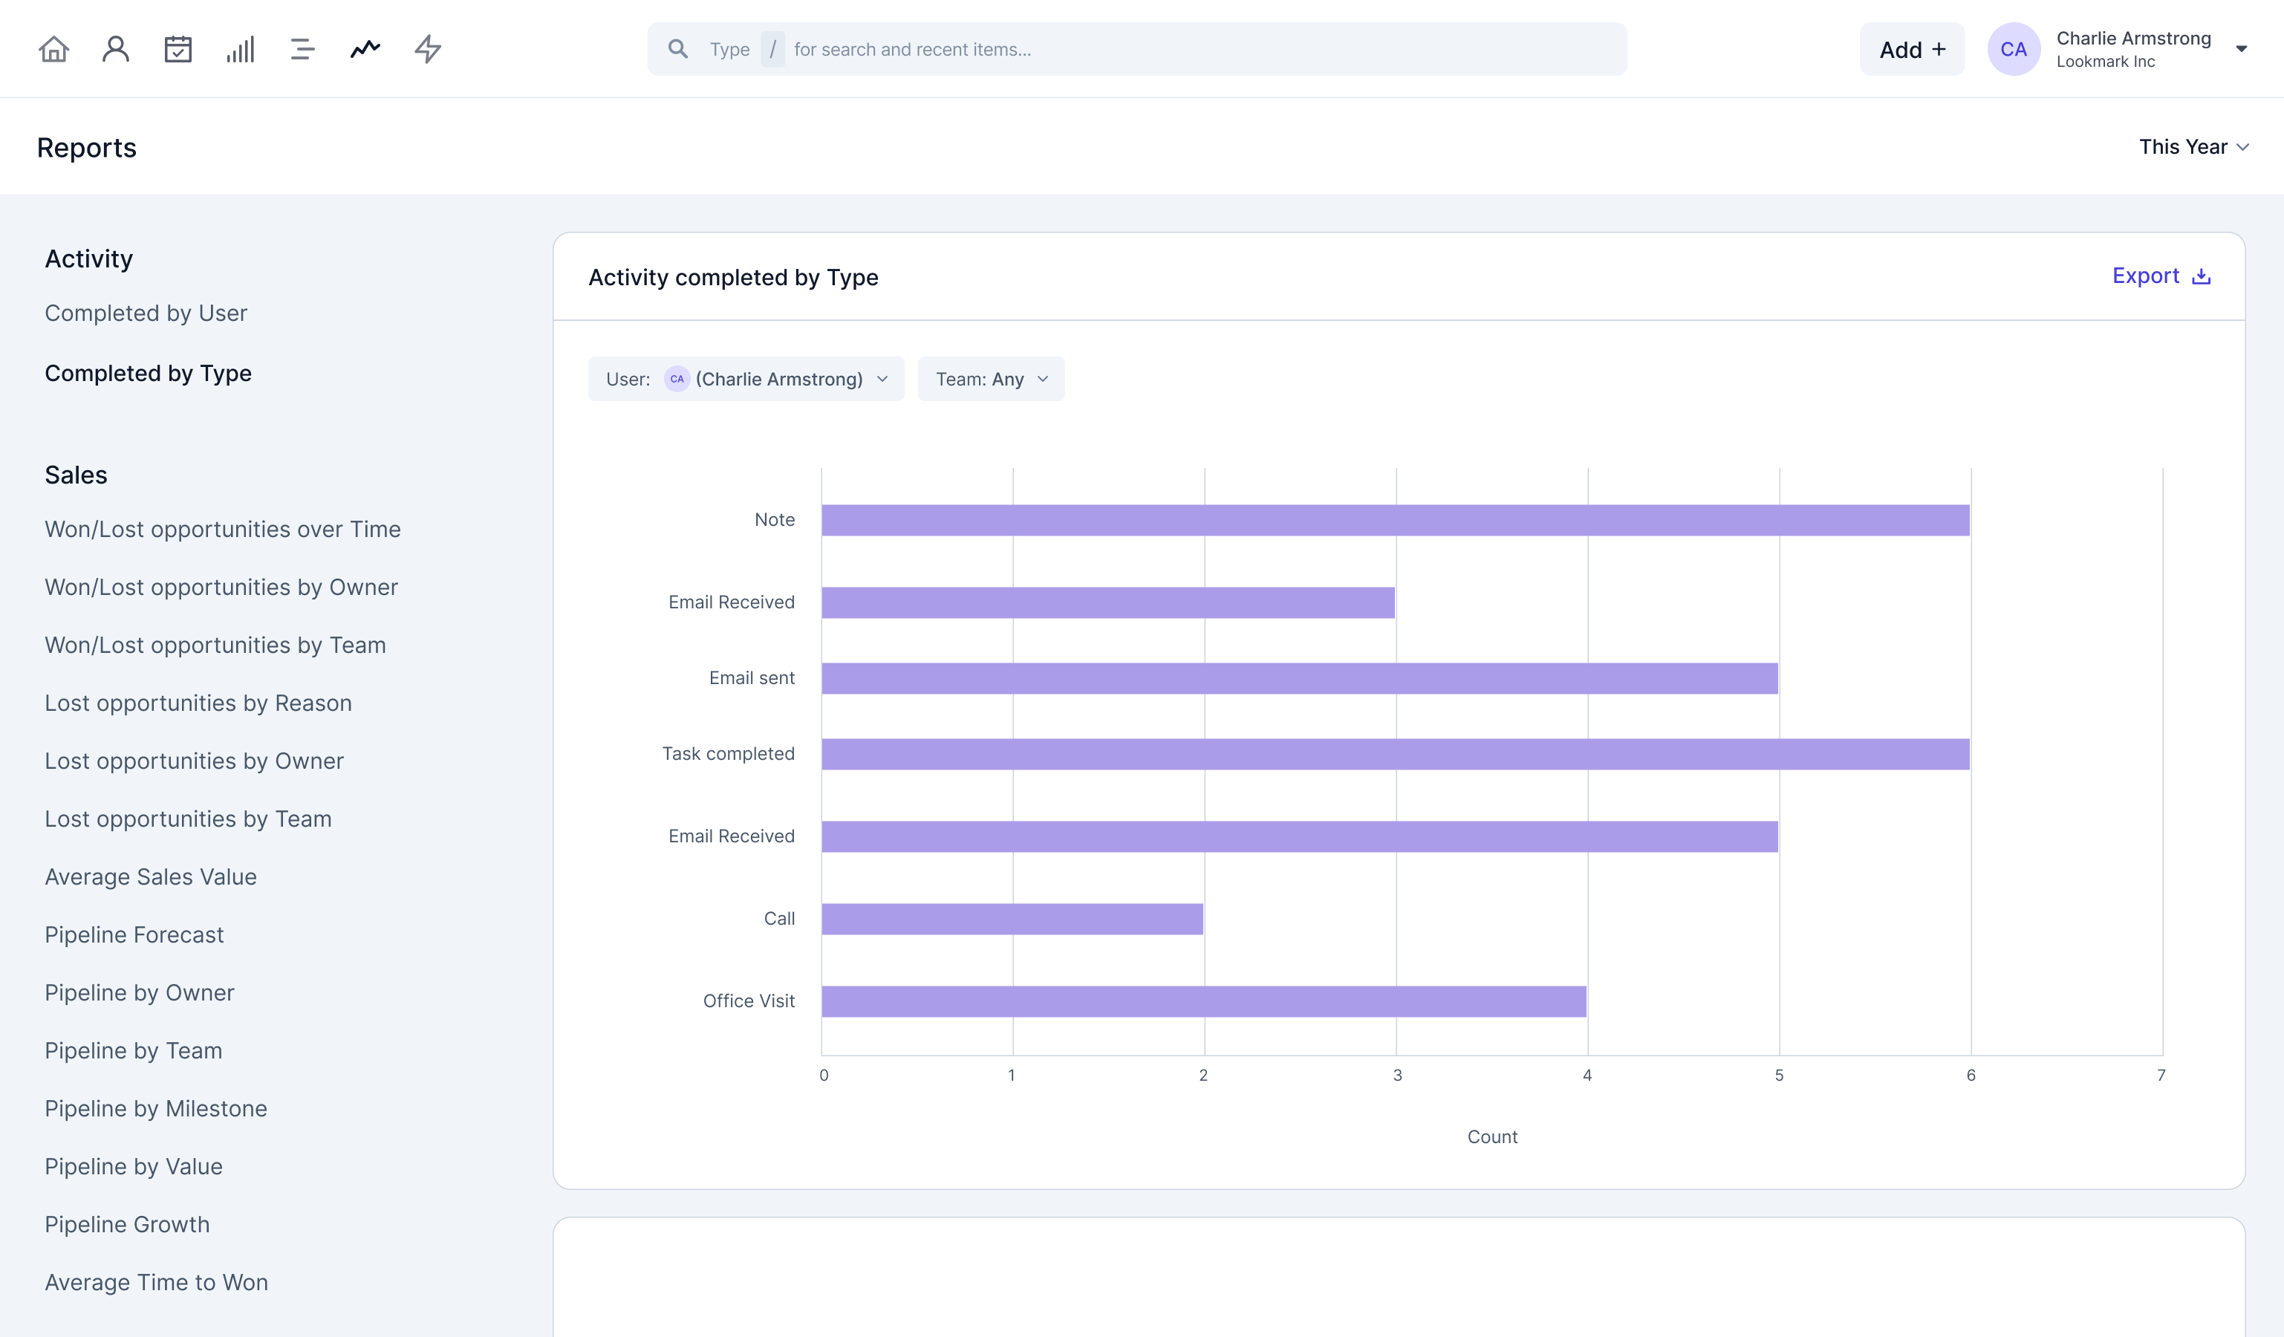The width and height of the screenshot is (2284, 1337).
Task: Click the Home navigation icon
Action: [54, 48]
